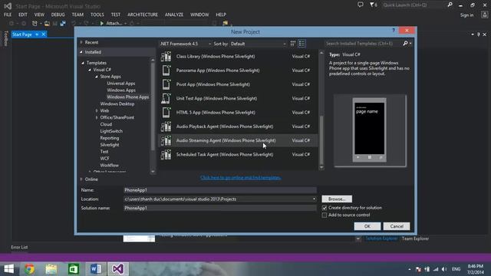Click the HTML 5 App template icon
This screenshot has width=491, height=276.
point(166,113)
